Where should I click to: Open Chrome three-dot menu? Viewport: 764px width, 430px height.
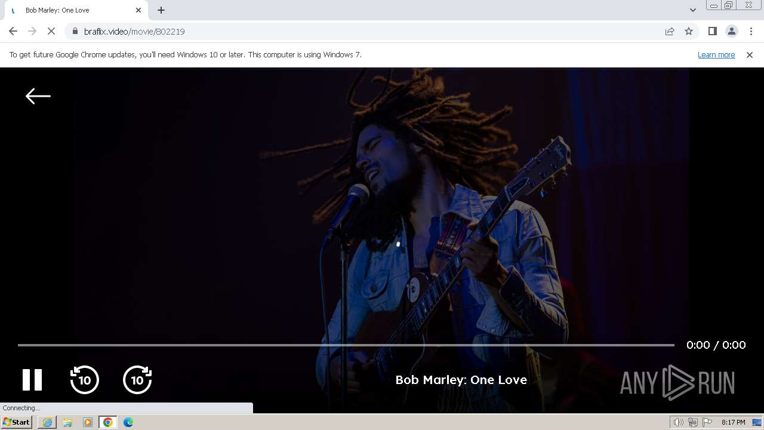click(751, 31)
